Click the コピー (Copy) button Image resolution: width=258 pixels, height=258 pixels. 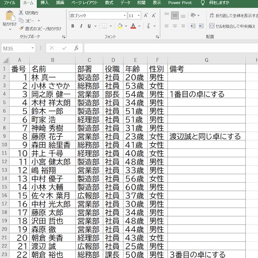point(29,21)
